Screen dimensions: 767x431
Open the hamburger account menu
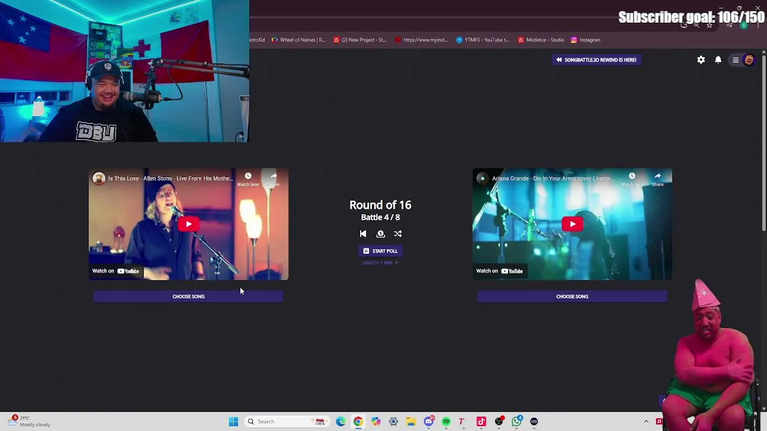(735, 60)
